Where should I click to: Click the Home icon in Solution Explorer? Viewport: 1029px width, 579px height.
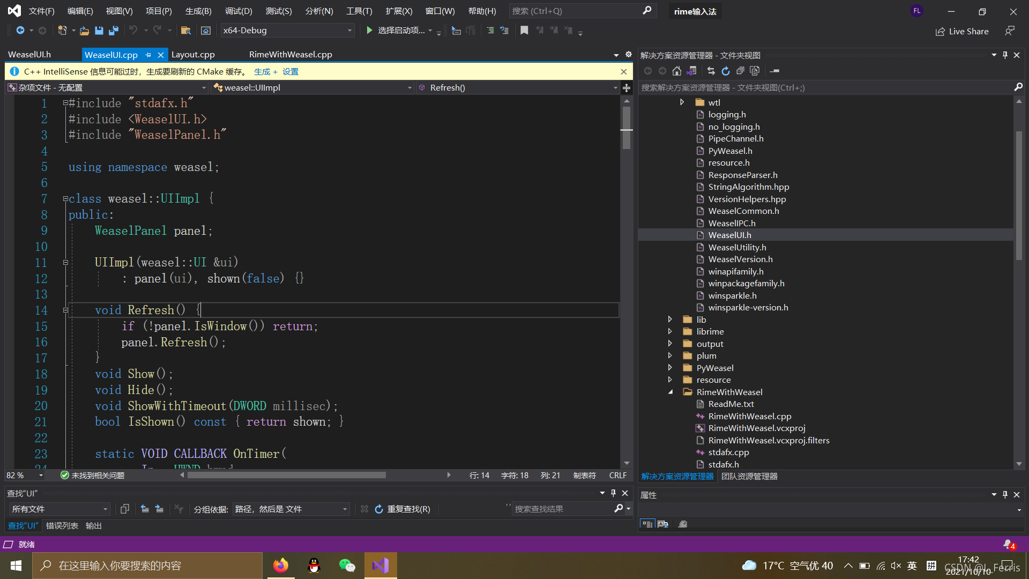(677, 71)
